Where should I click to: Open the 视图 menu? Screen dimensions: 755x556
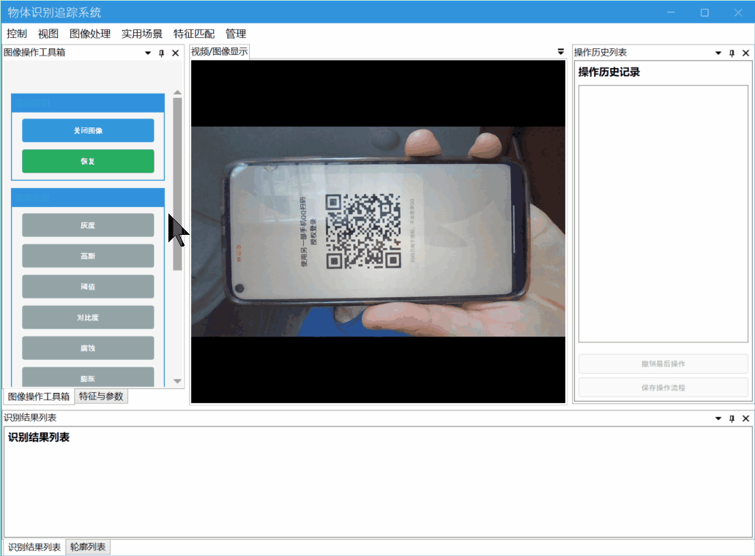click(x=48, y=34)
